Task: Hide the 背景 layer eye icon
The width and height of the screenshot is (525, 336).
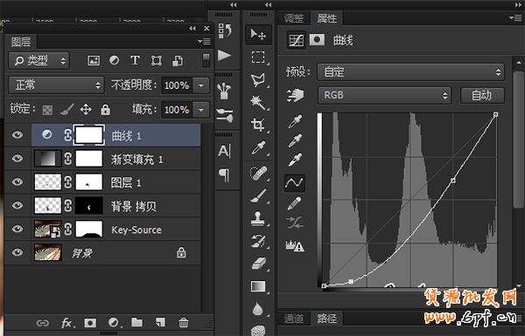Action: pyautogui.click(x=17, y=252)
